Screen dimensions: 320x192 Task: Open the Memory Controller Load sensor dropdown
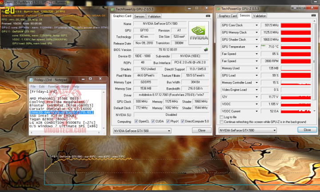pyautogui.click(x=256, y=82)
